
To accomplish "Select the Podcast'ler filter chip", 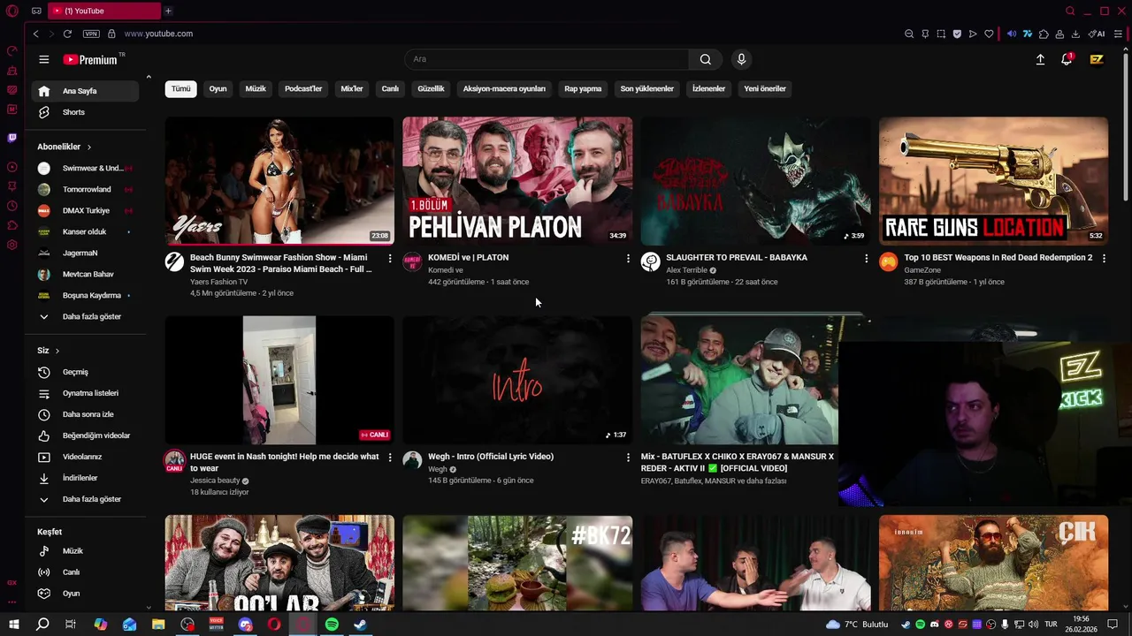I will [x=303, y=88].
